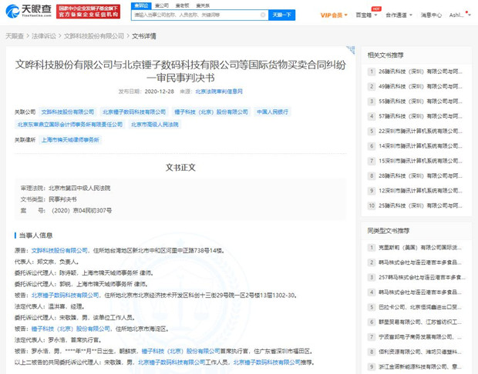Open related document 8 starting with 28腾讯科技
Image resolution: width=478 pixels, height=374 pixels.
coord(416,176)
